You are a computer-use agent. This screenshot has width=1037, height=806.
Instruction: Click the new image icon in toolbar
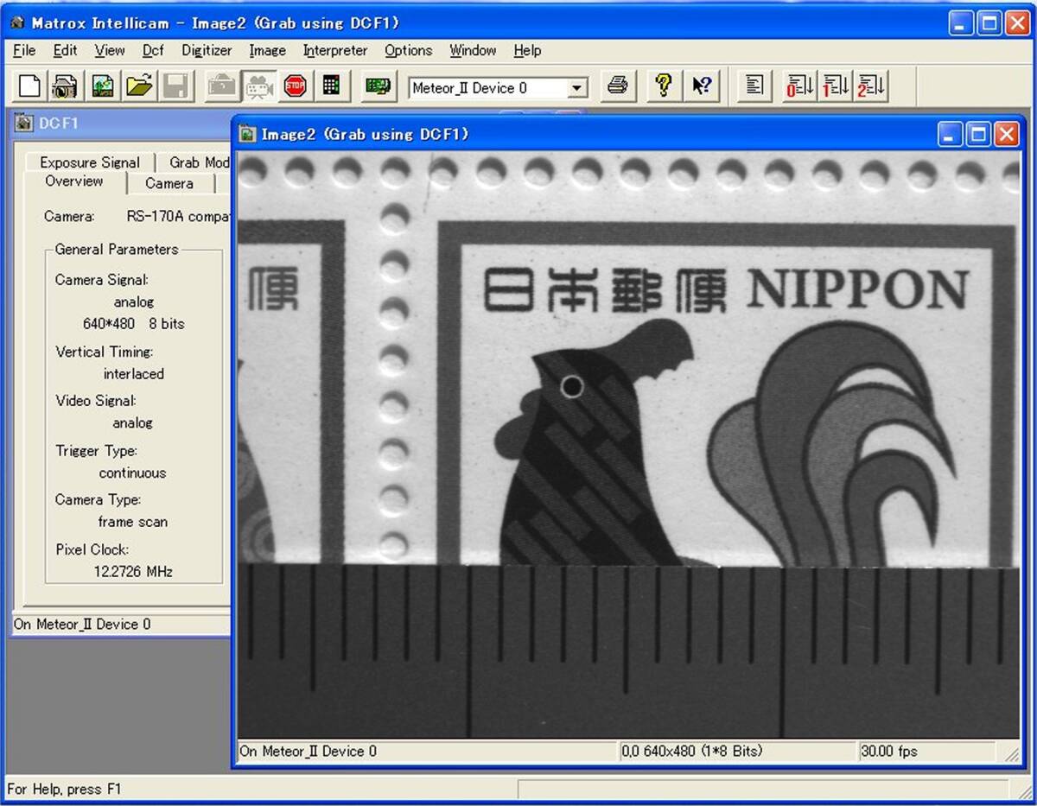tap(103, 86)
